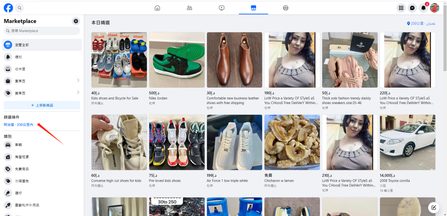Image resolution: width=447 pixels, height=216 pixels.
Task: Select the 車輛 vehicles category
Action: coord(19,145)
